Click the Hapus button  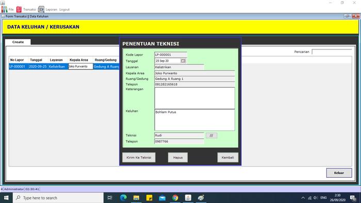(x=178, y=158)
